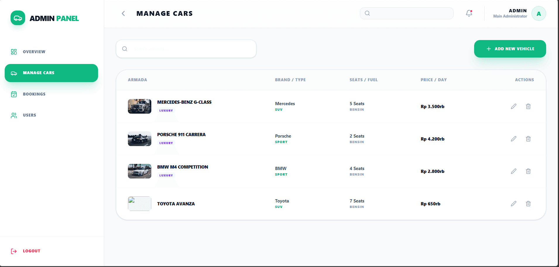Edit the Mercedes-Benz G-Class entry
This screenshot has width=559, height=267.
tap(514, 106)
